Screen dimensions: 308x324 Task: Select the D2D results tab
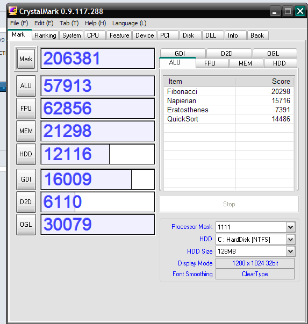tap(227, 54)
